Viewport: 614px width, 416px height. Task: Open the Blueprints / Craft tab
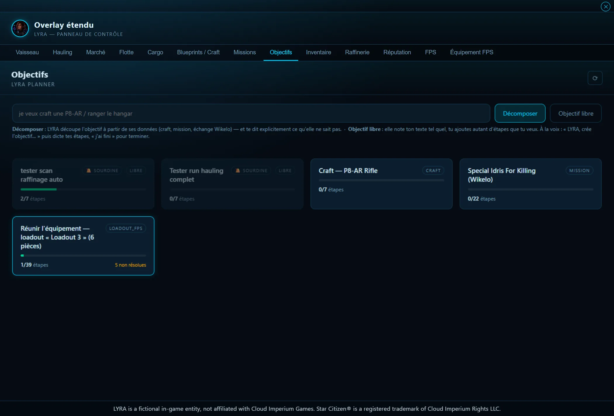(198, 52)
